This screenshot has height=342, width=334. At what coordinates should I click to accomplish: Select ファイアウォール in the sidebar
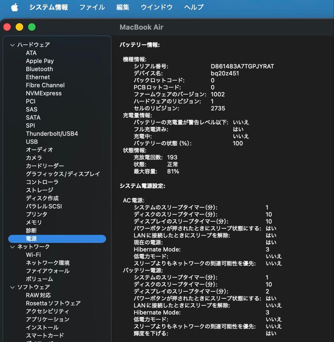point(47,271)
